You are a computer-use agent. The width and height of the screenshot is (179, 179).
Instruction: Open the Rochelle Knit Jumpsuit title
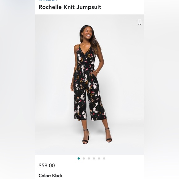tap(70, 7)
